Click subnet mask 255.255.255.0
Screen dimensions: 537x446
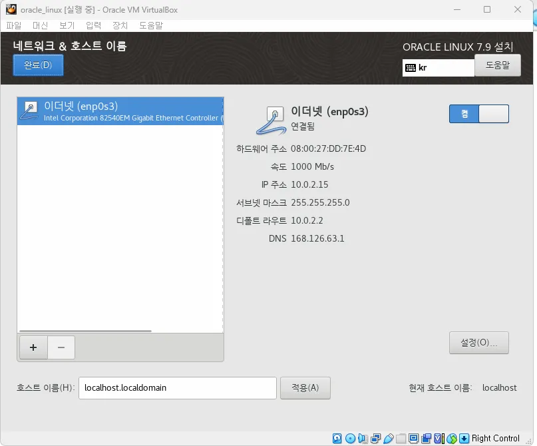pyautogui.click(x=320, y=202)
